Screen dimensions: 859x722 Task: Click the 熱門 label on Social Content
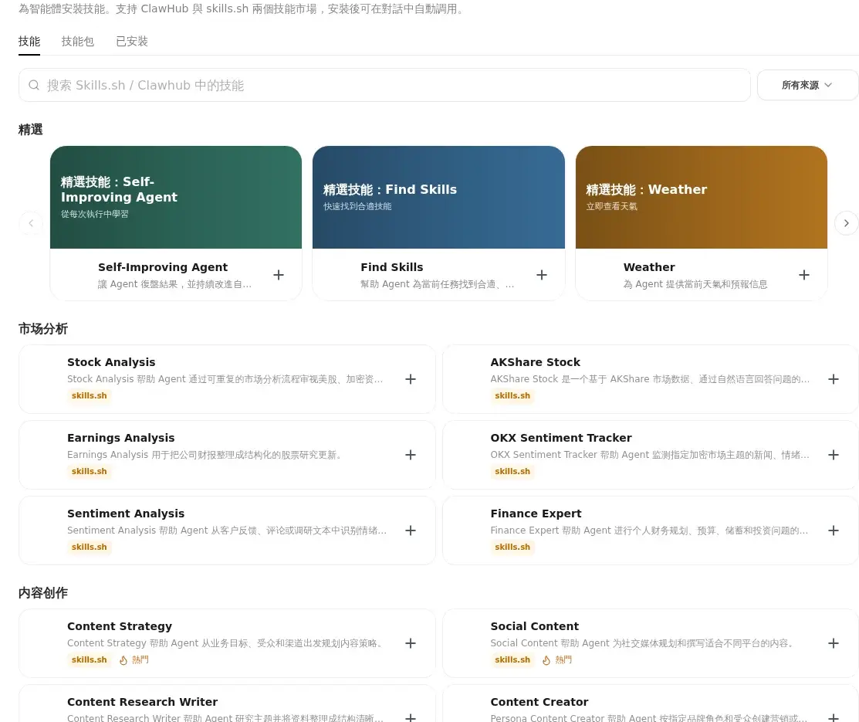pyautogui.click(x=563, y=660)
